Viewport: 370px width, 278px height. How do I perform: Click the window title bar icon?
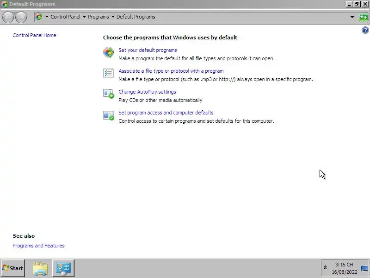[5, 4]
